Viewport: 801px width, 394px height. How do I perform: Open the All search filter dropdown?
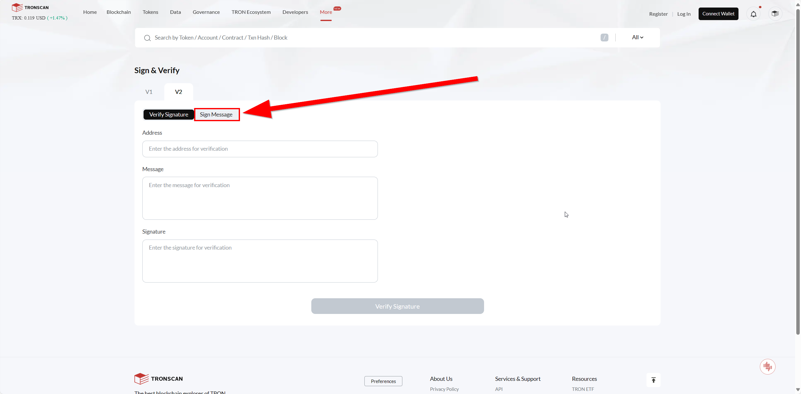pyautogui.click(x=637, y=37)
